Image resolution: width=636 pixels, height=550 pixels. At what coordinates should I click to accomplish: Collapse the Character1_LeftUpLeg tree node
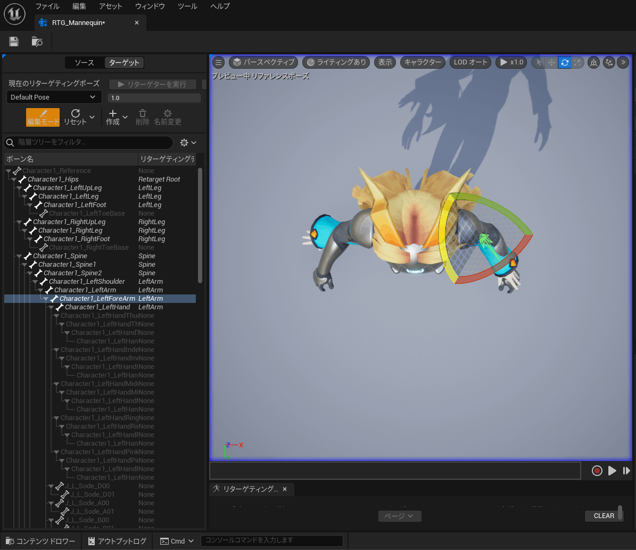(x=19, y=188)
